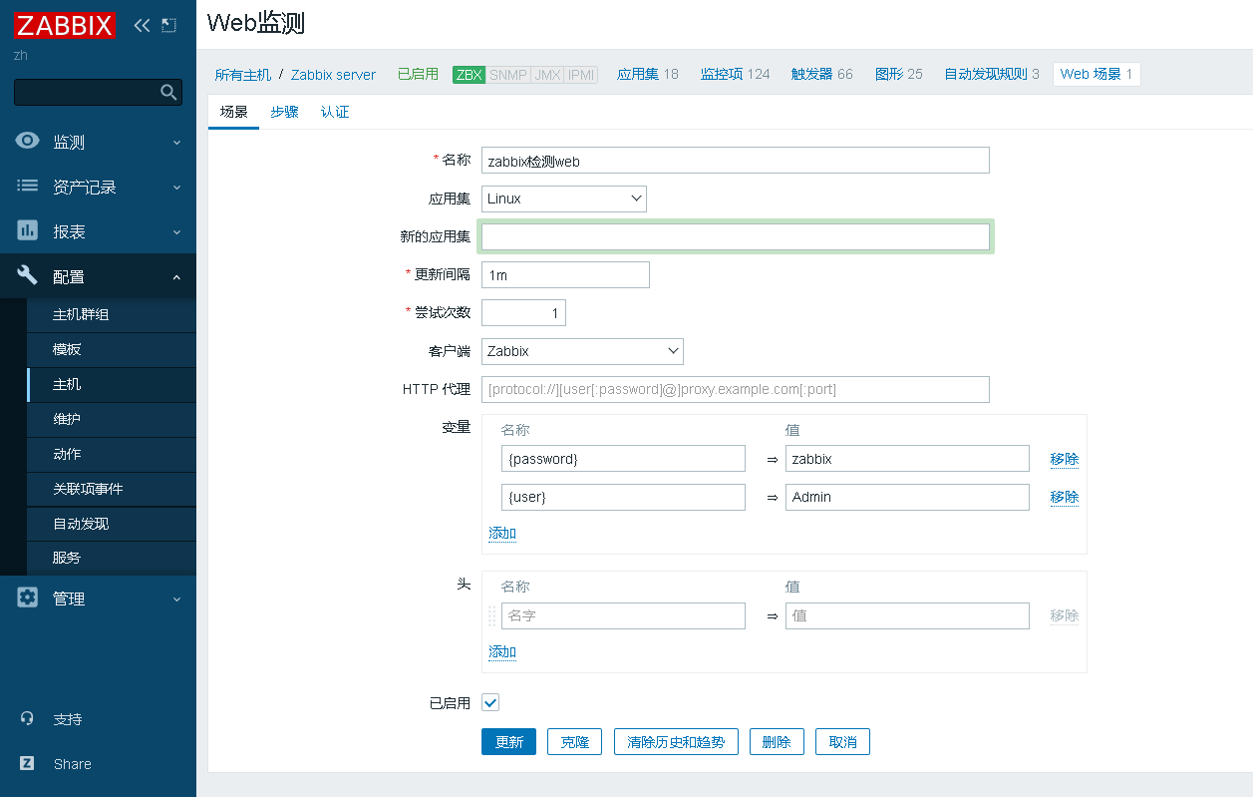The width and height of the screenshot is (1253, 797).
Task: Click the gear icon for 管理
Action: pos(28,598)
